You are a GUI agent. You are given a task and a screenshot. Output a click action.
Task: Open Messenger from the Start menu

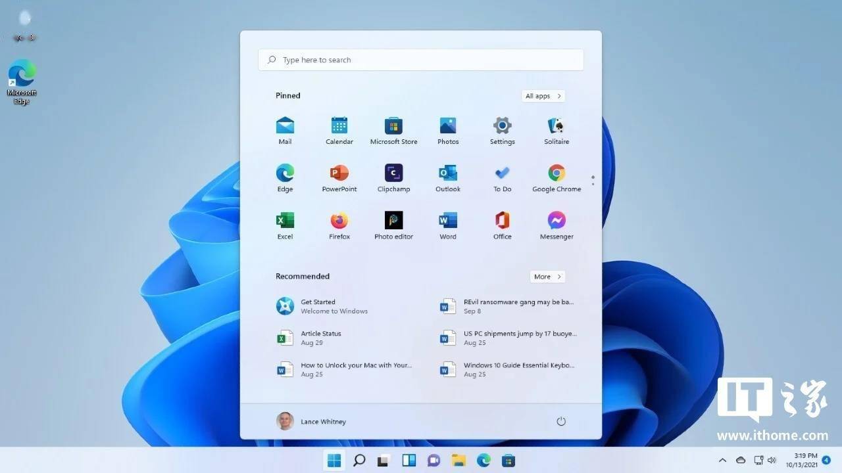556,225
